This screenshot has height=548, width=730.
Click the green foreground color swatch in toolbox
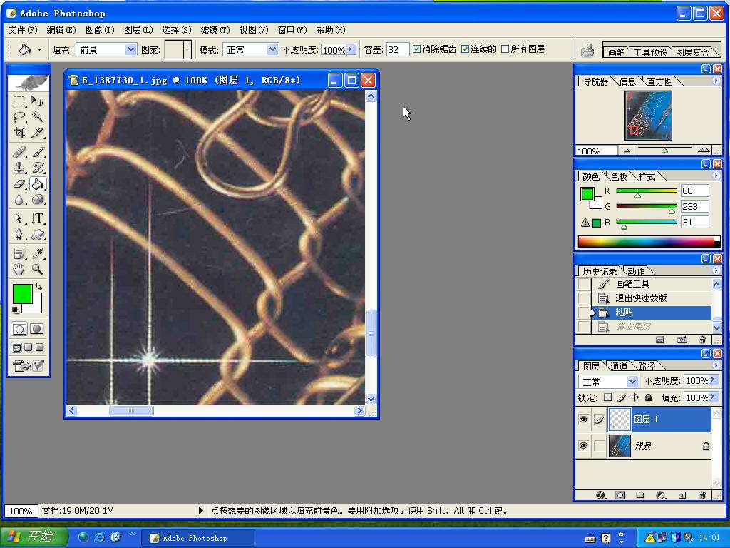point(21,294)
